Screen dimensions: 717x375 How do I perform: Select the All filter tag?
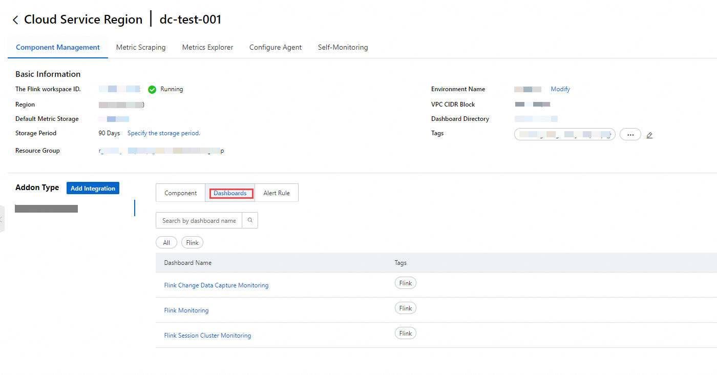[166, 243]
